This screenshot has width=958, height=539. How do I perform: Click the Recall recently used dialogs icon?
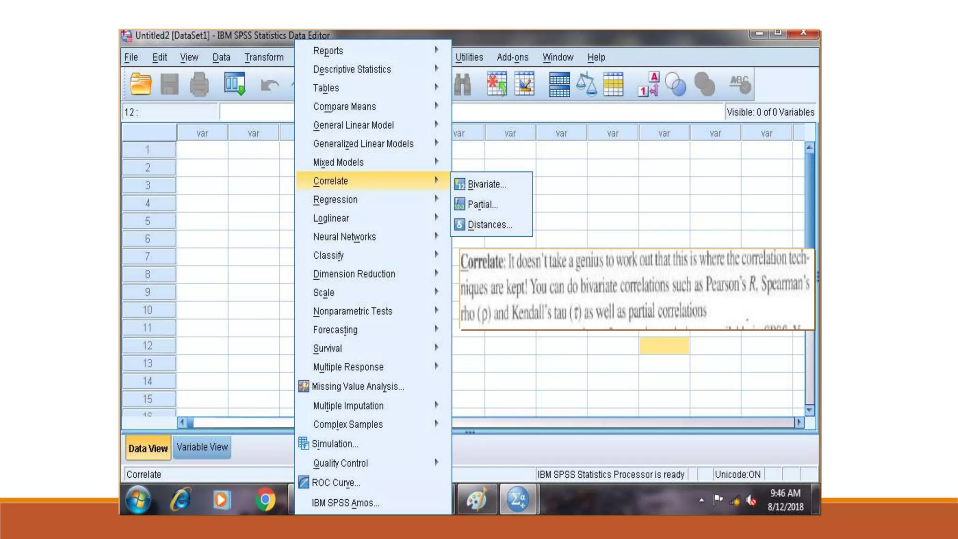(234, 84)
